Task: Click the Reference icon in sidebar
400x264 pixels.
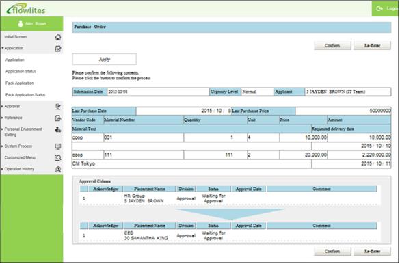Action: click(x=58, y=118)
